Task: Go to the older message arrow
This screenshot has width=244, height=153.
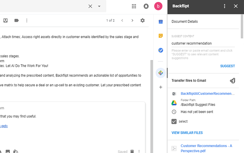Action: pyautogui.click(x=132, y=20)
